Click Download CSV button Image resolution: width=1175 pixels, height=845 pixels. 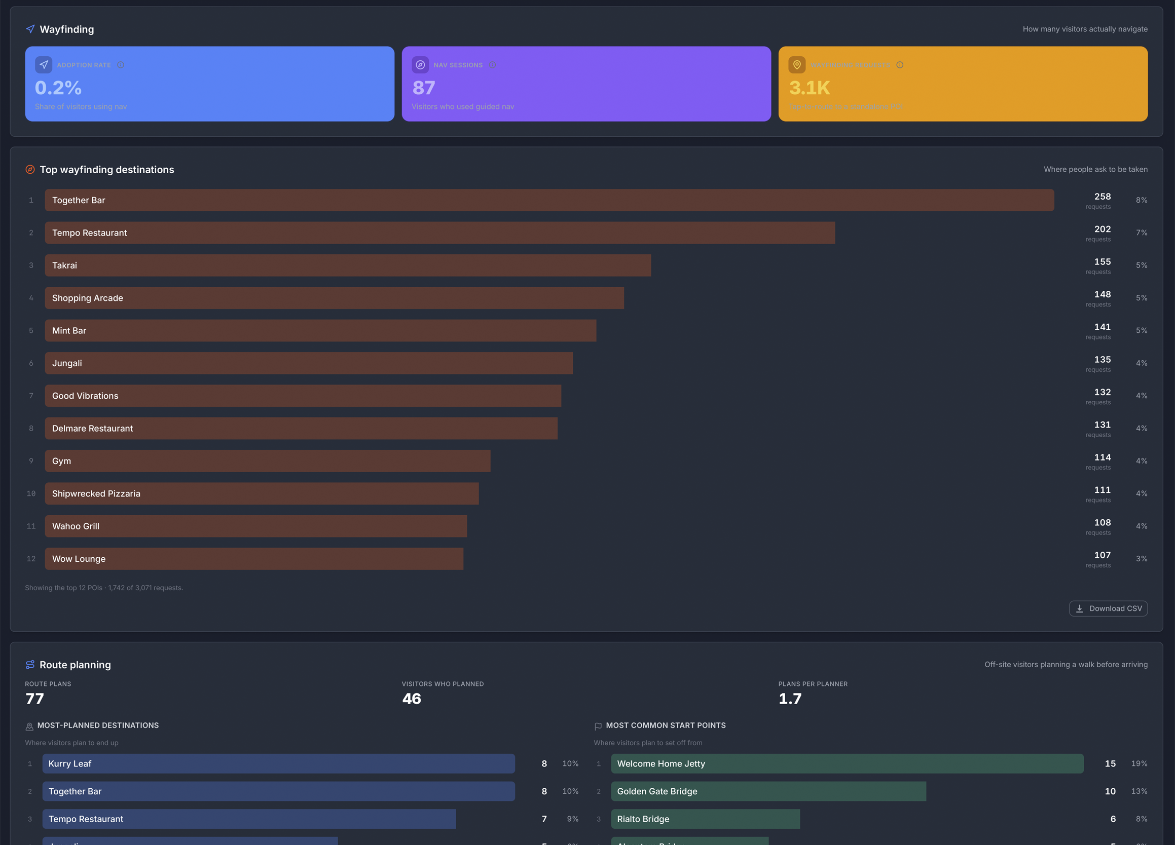click(1108, 608)
